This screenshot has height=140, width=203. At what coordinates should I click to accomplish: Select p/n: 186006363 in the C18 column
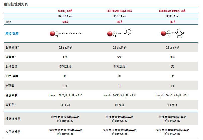[65, 134]
